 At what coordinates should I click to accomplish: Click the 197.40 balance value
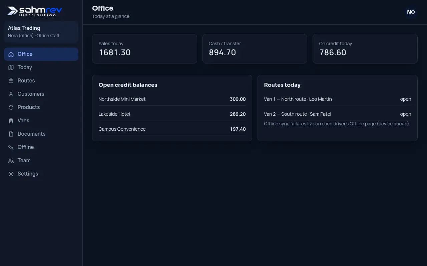point(238,129)
